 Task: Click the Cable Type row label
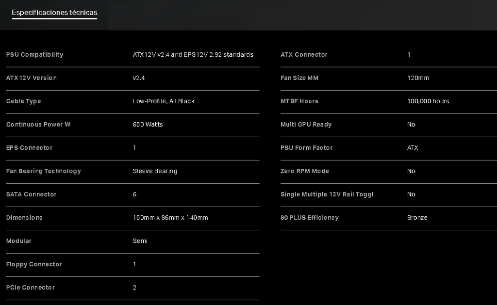[23, 101]
